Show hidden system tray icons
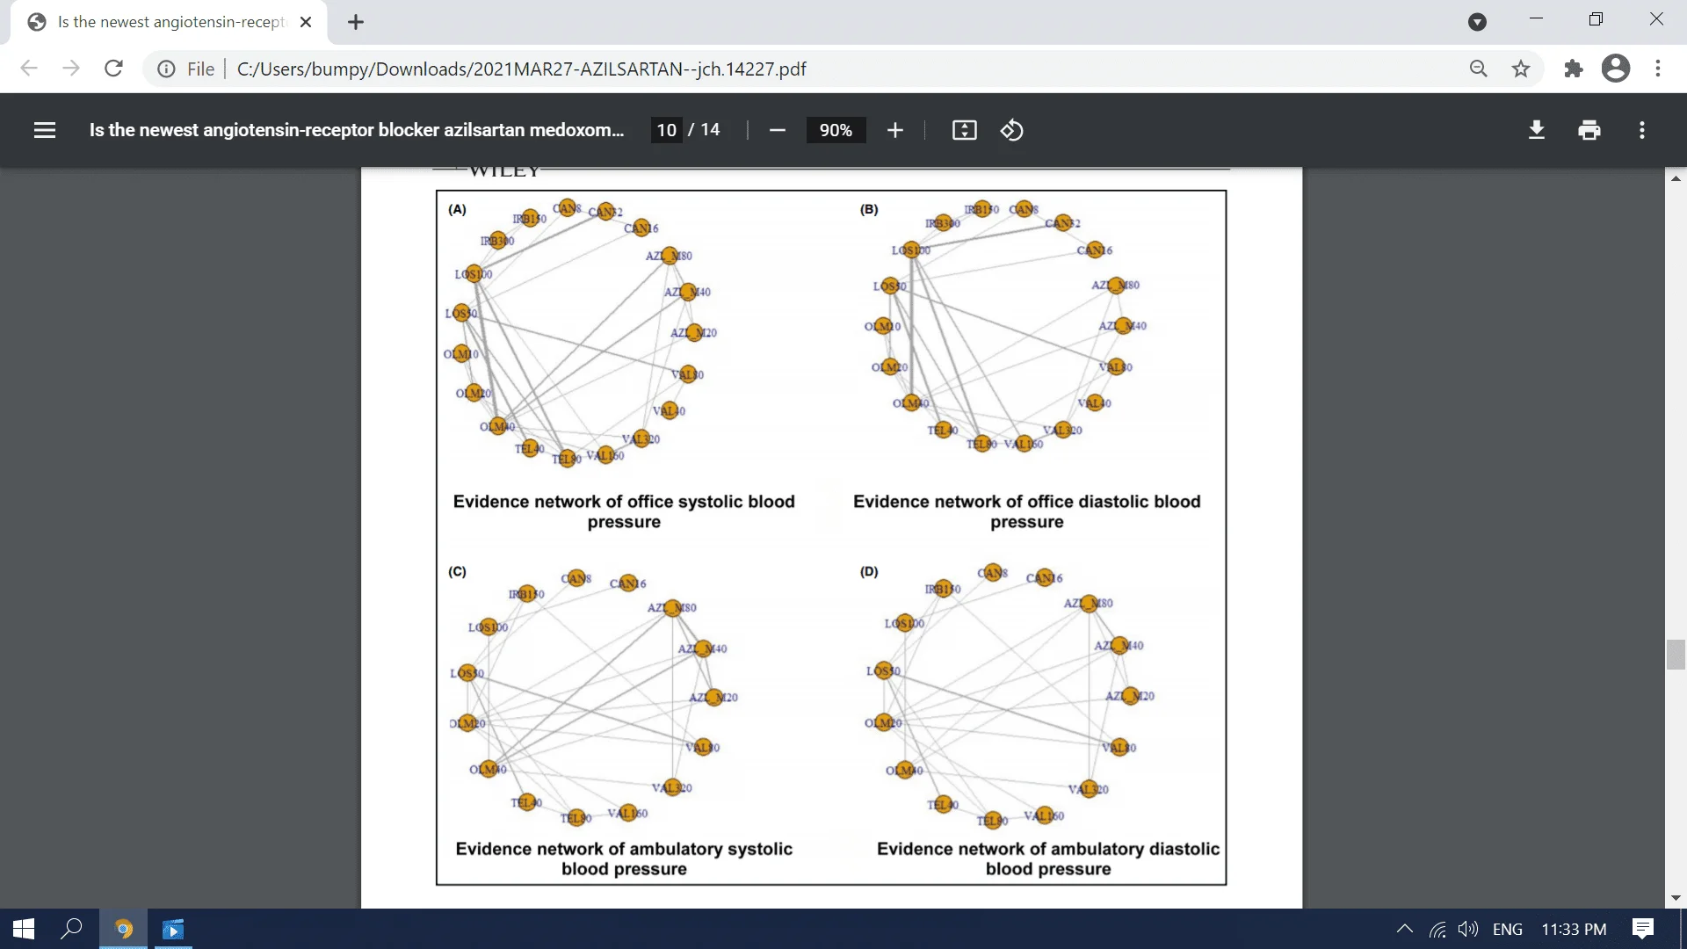Viewport: 1687px width, 949px height. [x=1405, y=929]
